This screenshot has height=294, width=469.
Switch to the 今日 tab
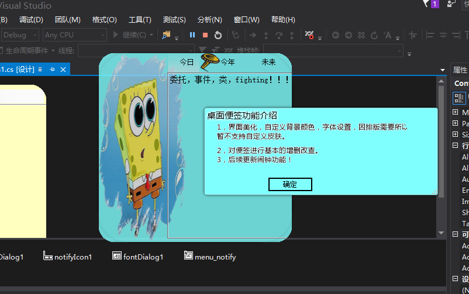(x=187, y=62)
